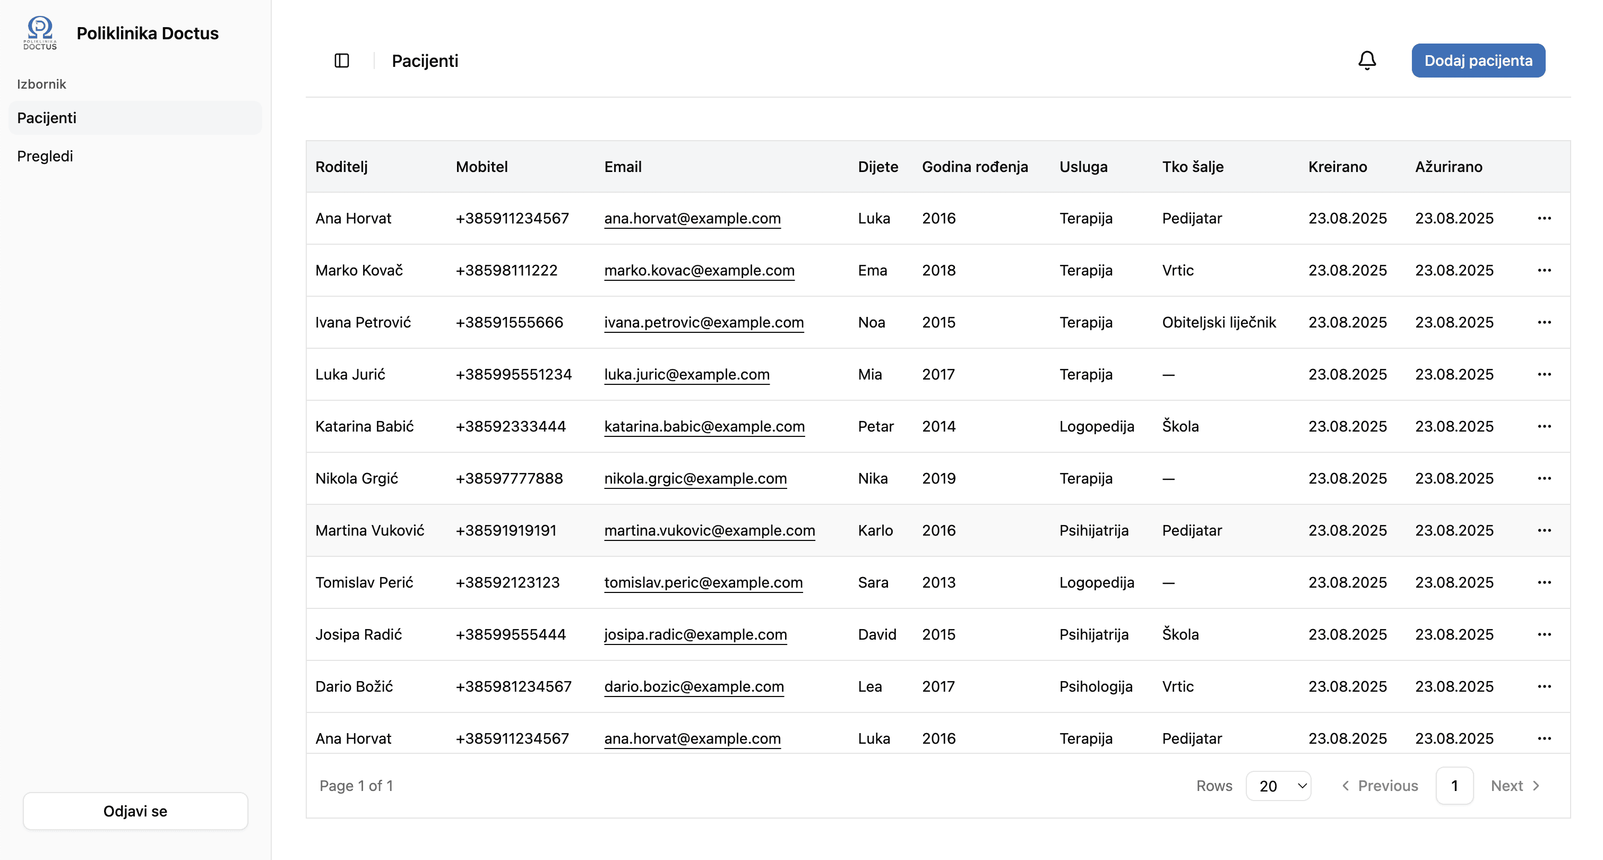This screenshot has width=1603, height=860.
Task: Open email link josipa.radic@example.com
Action: [x=695, y=634]
